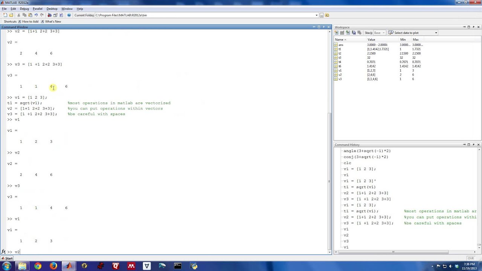
Task: Save workspace variables using toolbar icon
Action: pos(353,33)
